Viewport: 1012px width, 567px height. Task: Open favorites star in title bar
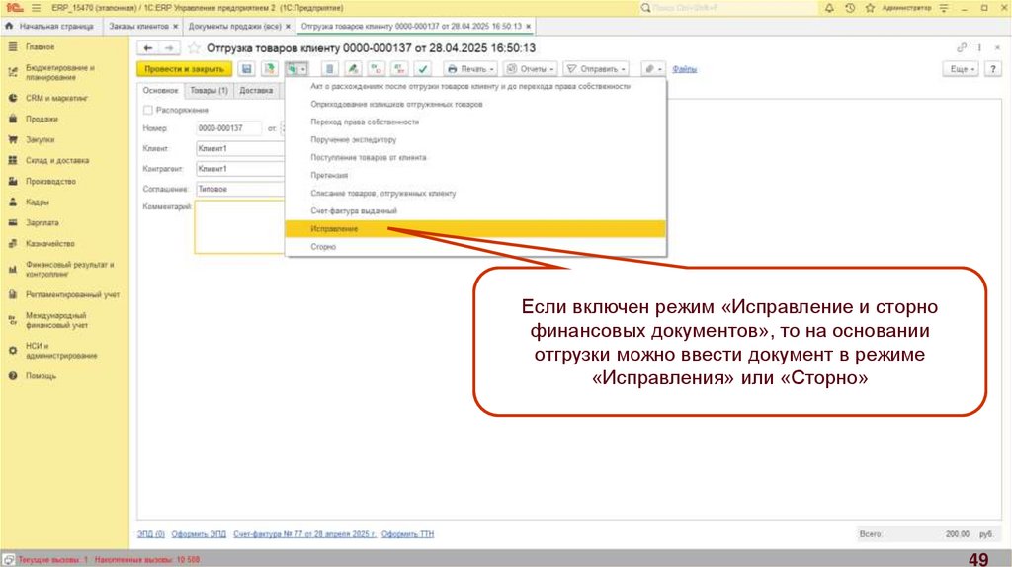pyautogui.click(x=870, y=8)
